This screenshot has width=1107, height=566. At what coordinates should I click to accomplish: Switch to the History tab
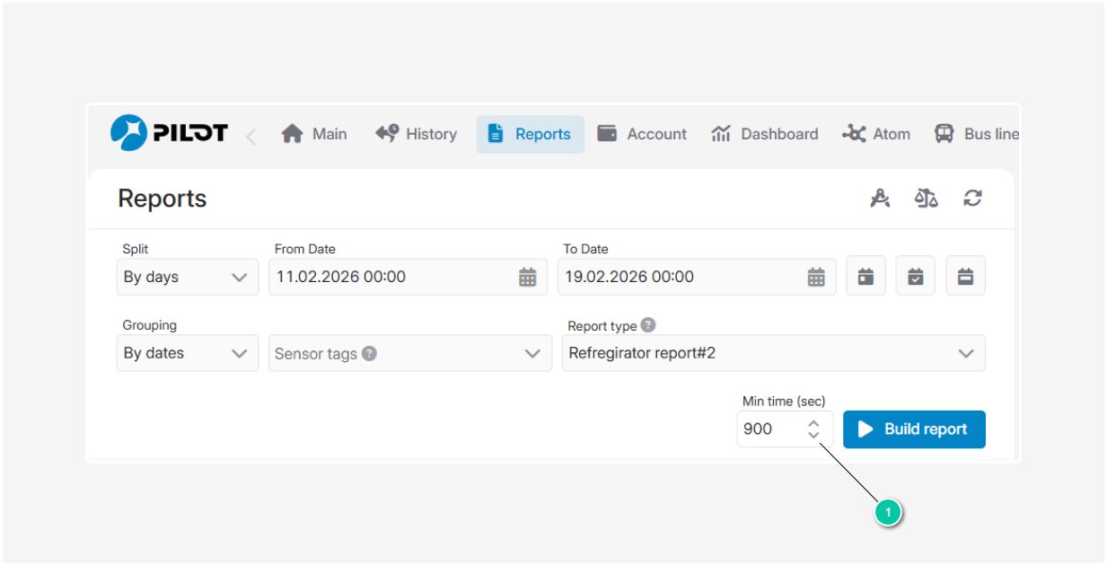point(417,134)
